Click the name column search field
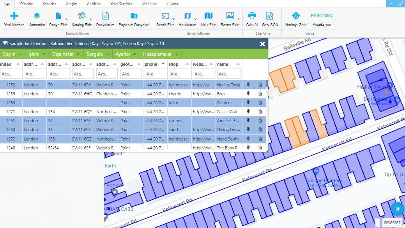 (229, 74)
